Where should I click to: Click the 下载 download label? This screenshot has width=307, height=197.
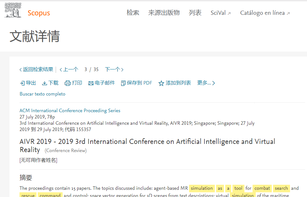(53, 83)
